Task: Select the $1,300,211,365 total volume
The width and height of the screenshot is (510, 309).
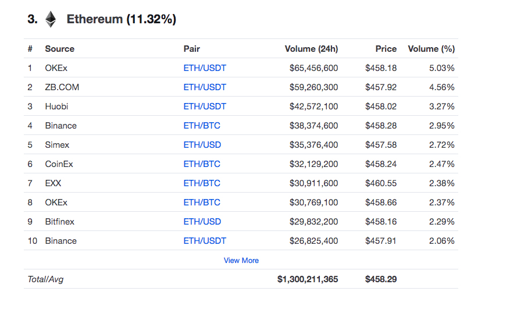Action: (x=308, y=279)
